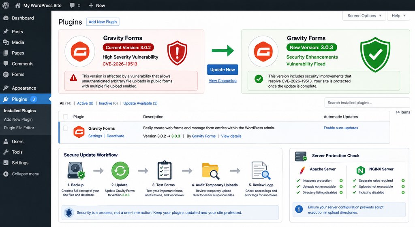Click the green check circle in the New Version card
415x227 pixels.
pos(259,79)
